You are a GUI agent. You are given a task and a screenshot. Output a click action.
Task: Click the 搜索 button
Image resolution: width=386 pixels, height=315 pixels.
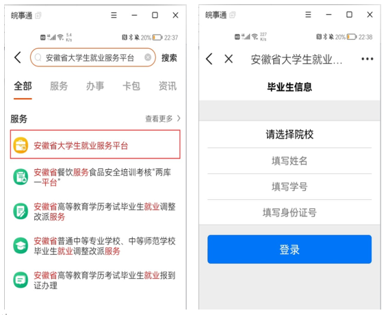(169, 58)
